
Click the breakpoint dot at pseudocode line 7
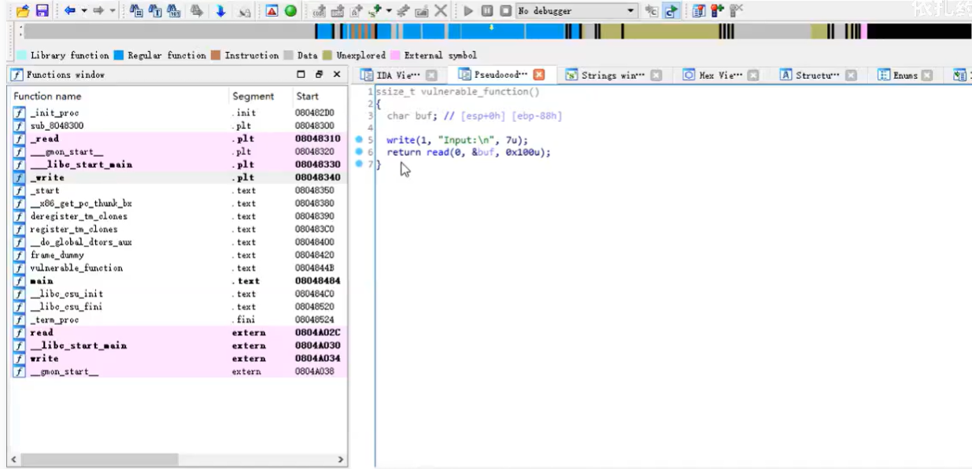[x=359, y=164]
